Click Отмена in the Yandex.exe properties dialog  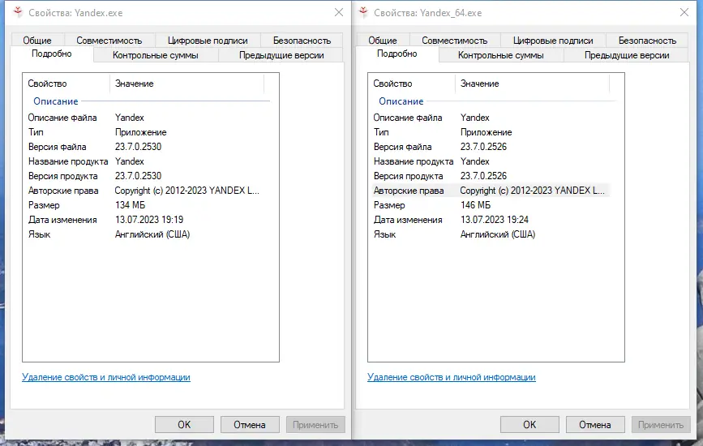click(x=250, y=424)
